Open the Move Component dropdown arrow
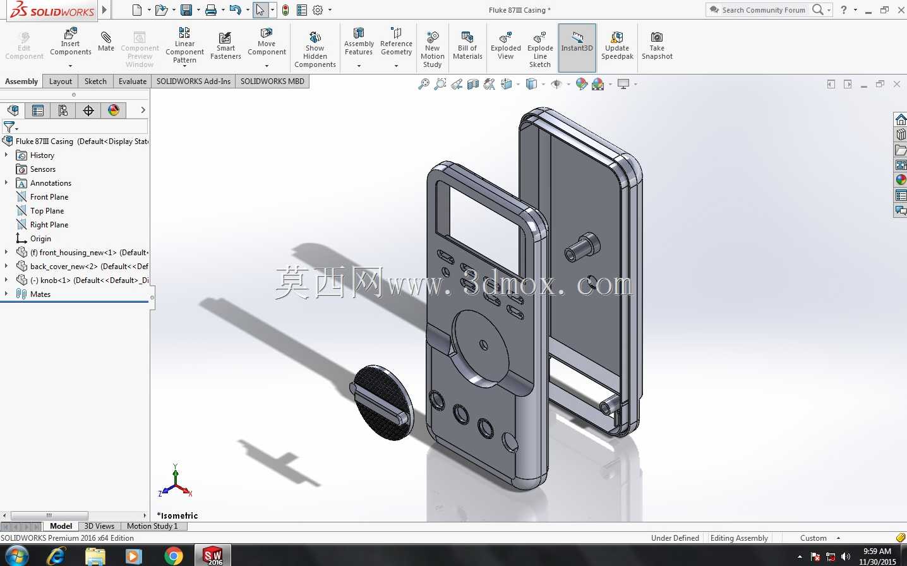907x566 pixels. (267, 66)
